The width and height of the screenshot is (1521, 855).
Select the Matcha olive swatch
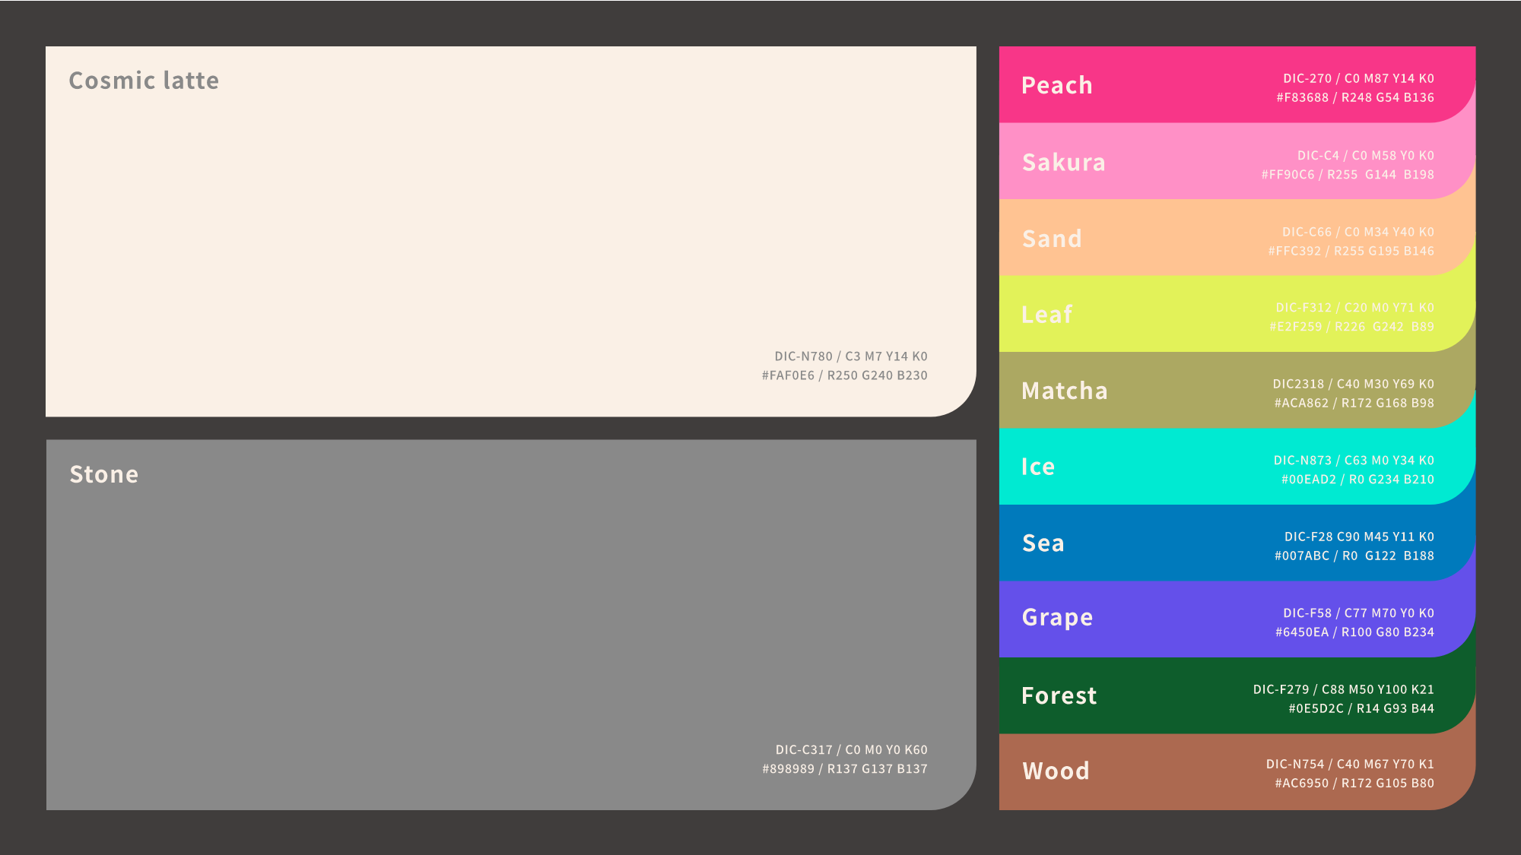(x=1186, y=391)
